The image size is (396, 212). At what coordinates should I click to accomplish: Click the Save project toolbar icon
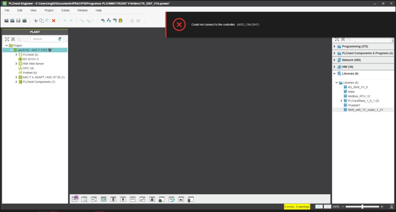click(x=18, y=21)
